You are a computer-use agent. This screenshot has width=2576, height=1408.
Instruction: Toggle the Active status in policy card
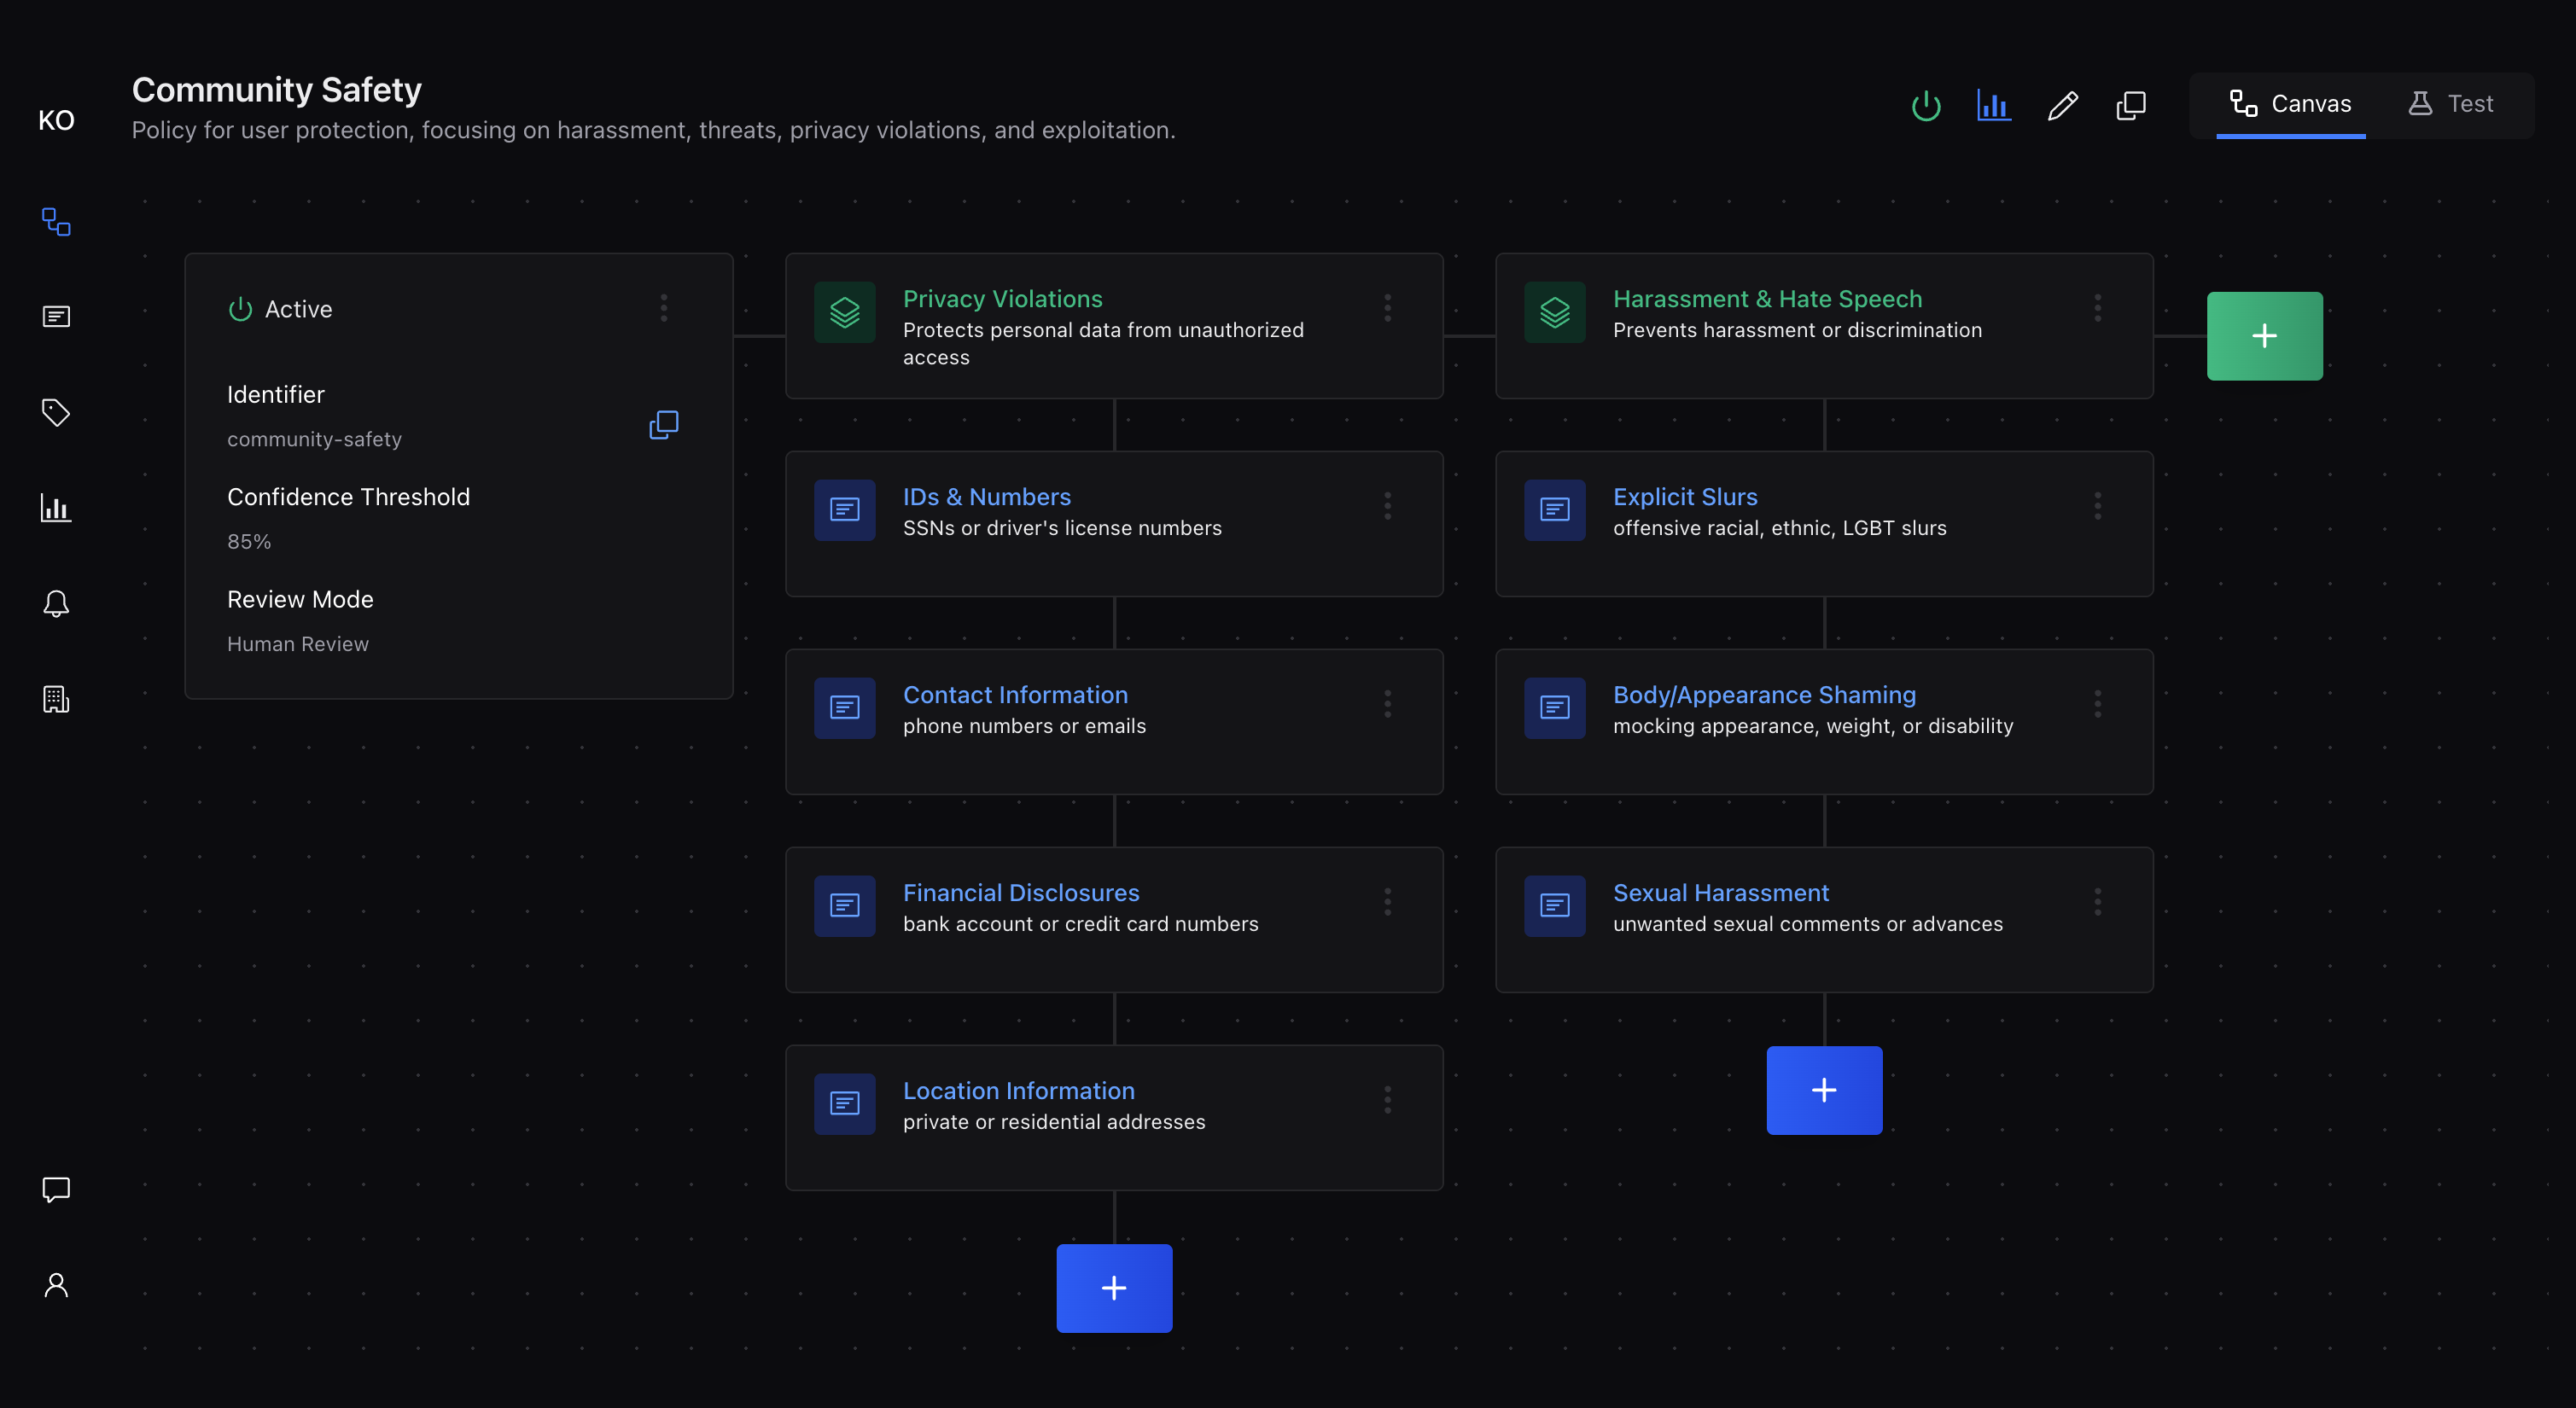[240, 310]
